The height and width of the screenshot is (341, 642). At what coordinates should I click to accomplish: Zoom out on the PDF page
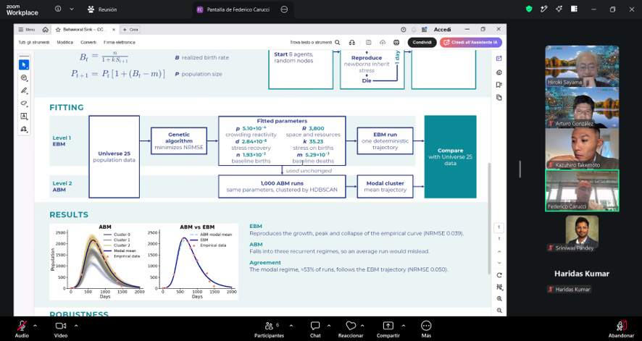[499, 311]
